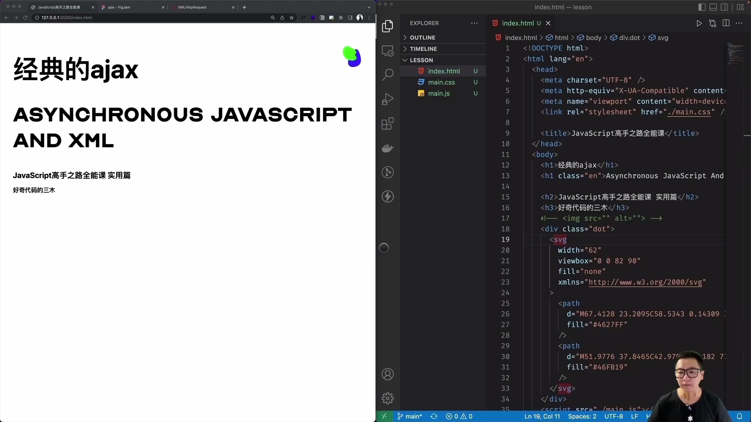Open Source Control from the activity bar
The width and height of the screenshot is (751, 422).
click(388, 172)
